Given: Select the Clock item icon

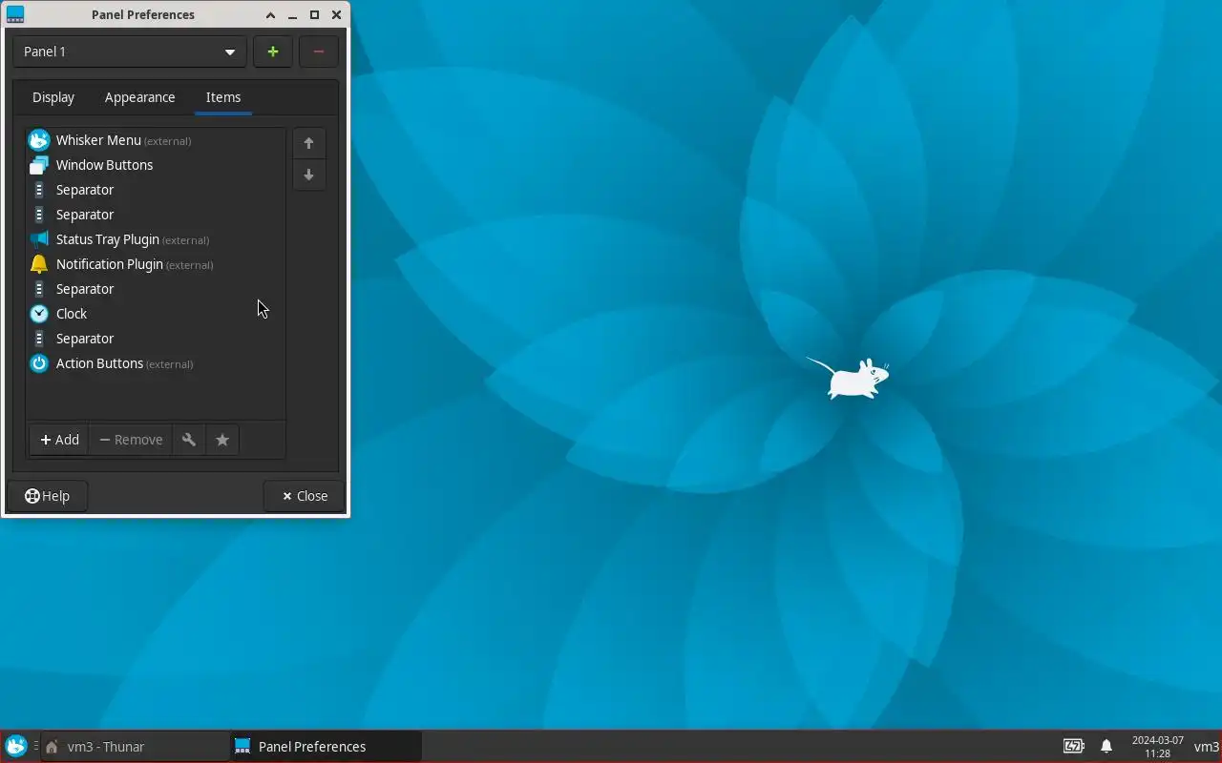Looking at the screenshot, I should click(38, 314).
